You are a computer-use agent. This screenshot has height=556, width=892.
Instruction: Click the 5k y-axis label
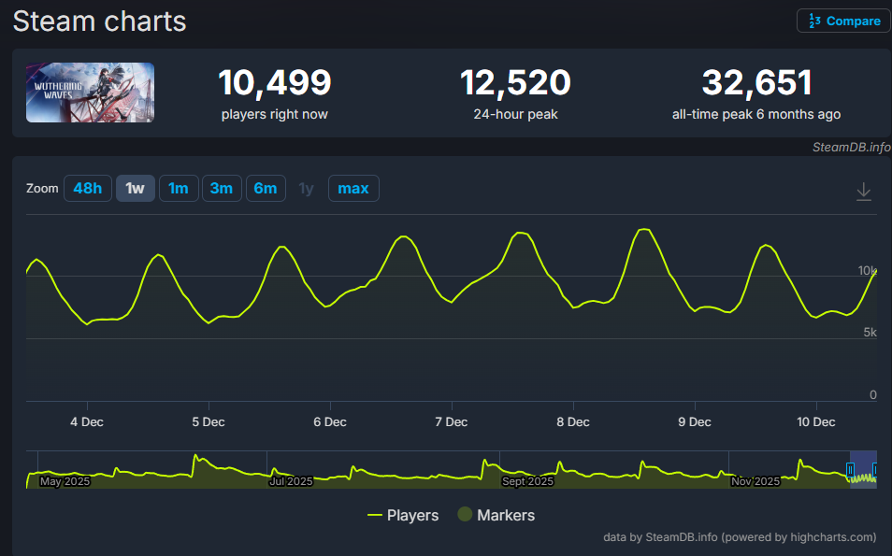point(870,332)
